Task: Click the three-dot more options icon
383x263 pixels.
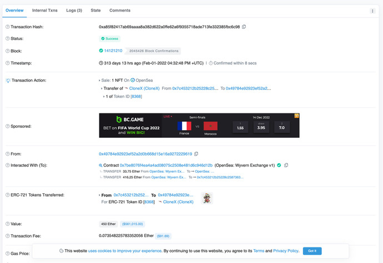Action: tap(372, 11)
